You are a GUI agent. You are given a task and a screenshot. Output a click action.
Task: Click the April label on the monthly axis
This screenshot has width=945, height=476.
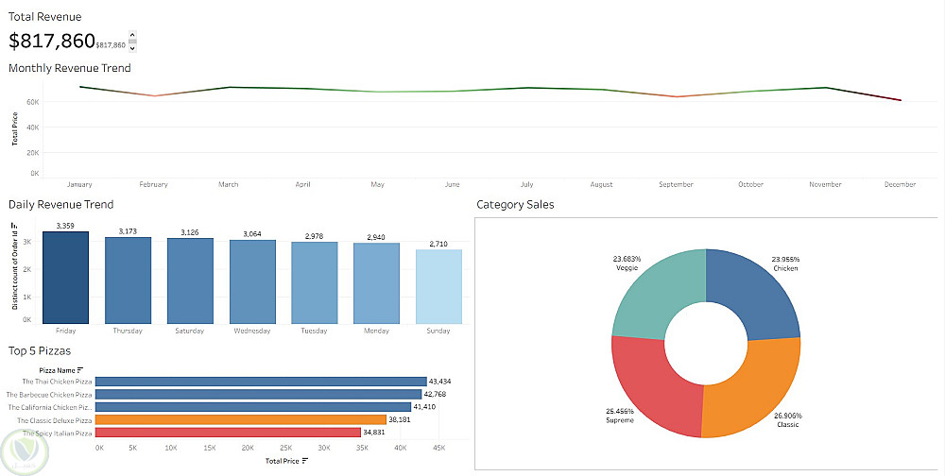pyautogui.click(x=303, y=184)
